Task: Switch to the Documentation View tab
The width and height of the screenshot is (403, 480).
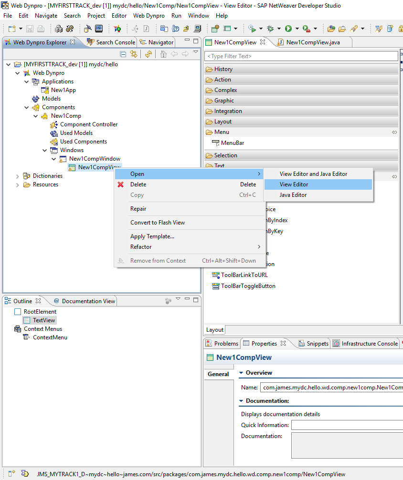Action: (x=85, y=301)
